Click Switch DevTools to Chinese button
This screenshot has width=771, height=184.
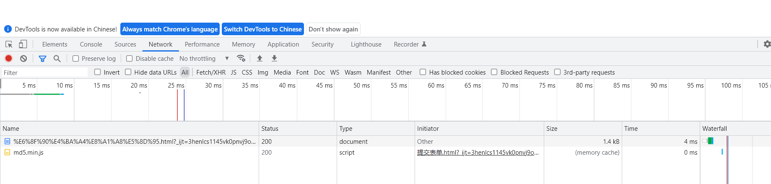pos(262,29)
